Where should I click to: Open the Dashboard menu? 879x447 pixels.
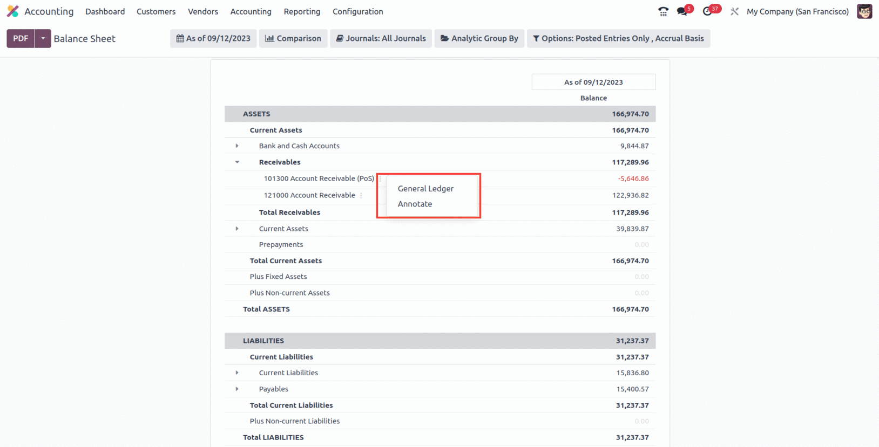(105, 11)
